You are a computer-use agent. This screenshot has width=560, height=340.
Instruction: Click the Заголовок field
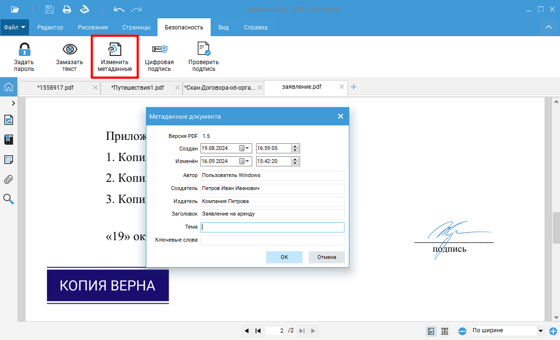(273, 214)
